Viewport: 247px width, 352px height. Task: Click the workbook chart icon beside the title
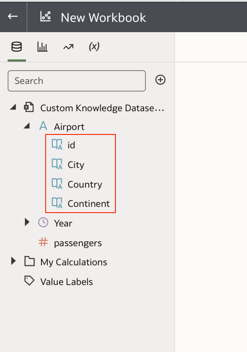tap(46, 17)
